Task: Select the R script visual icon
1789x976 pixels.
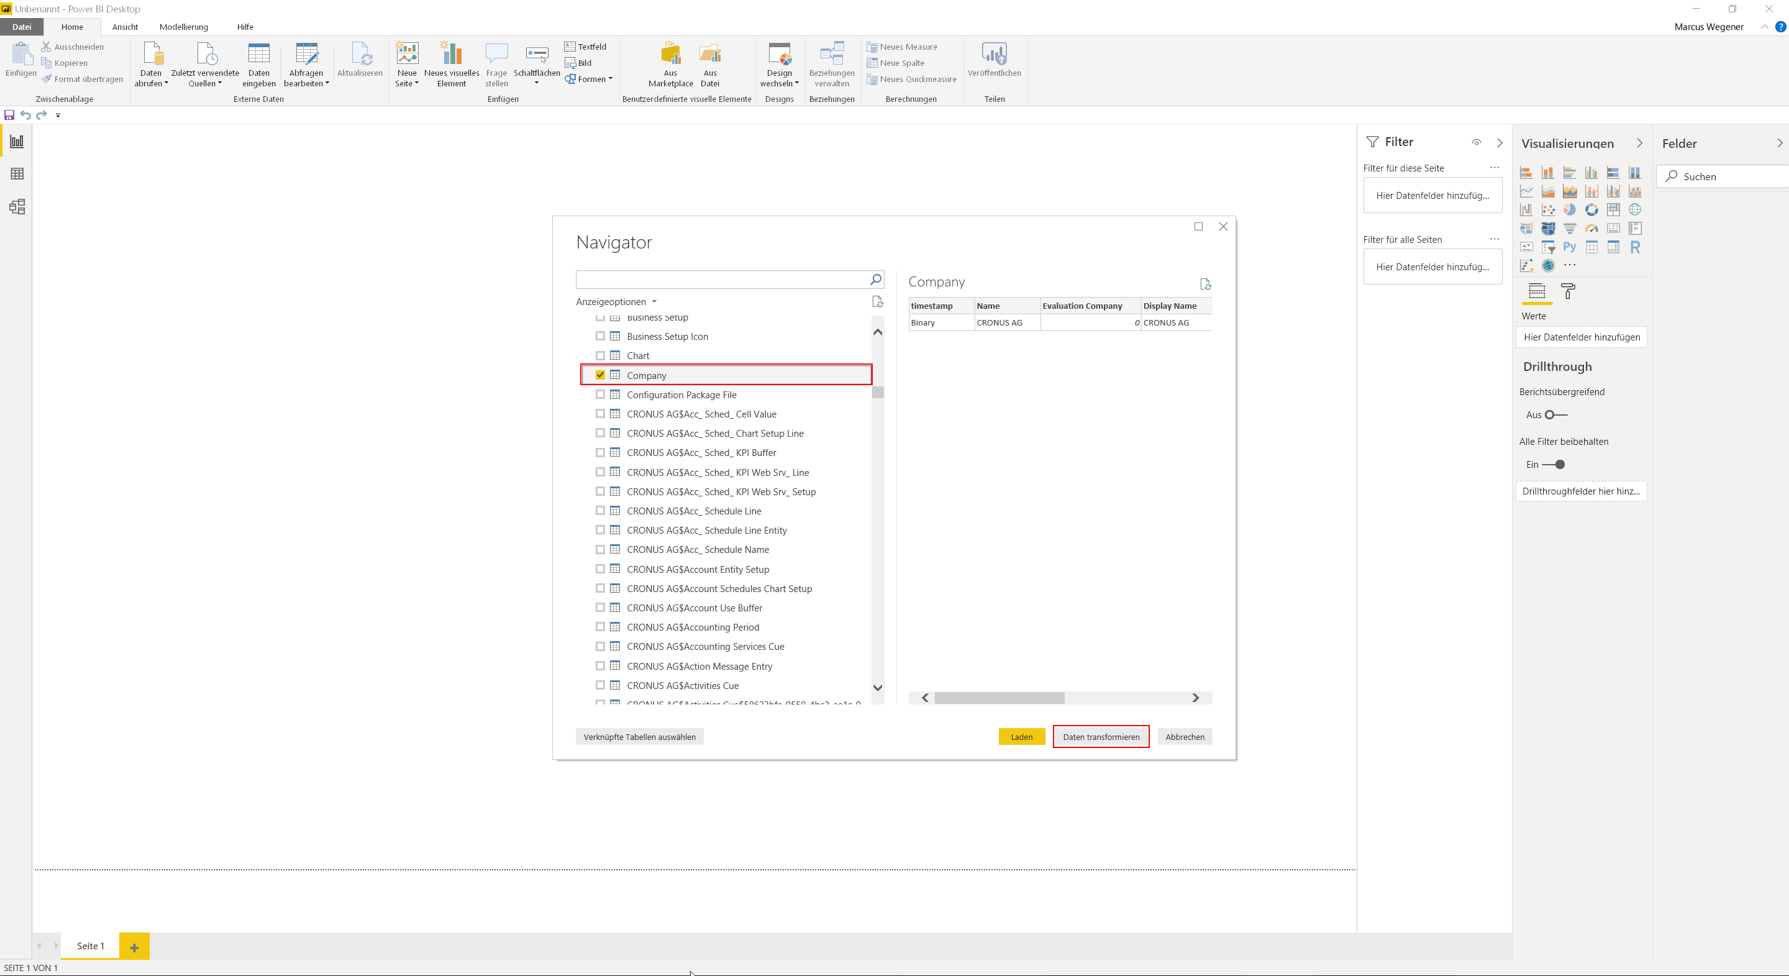Action: tap(1635, 247)
